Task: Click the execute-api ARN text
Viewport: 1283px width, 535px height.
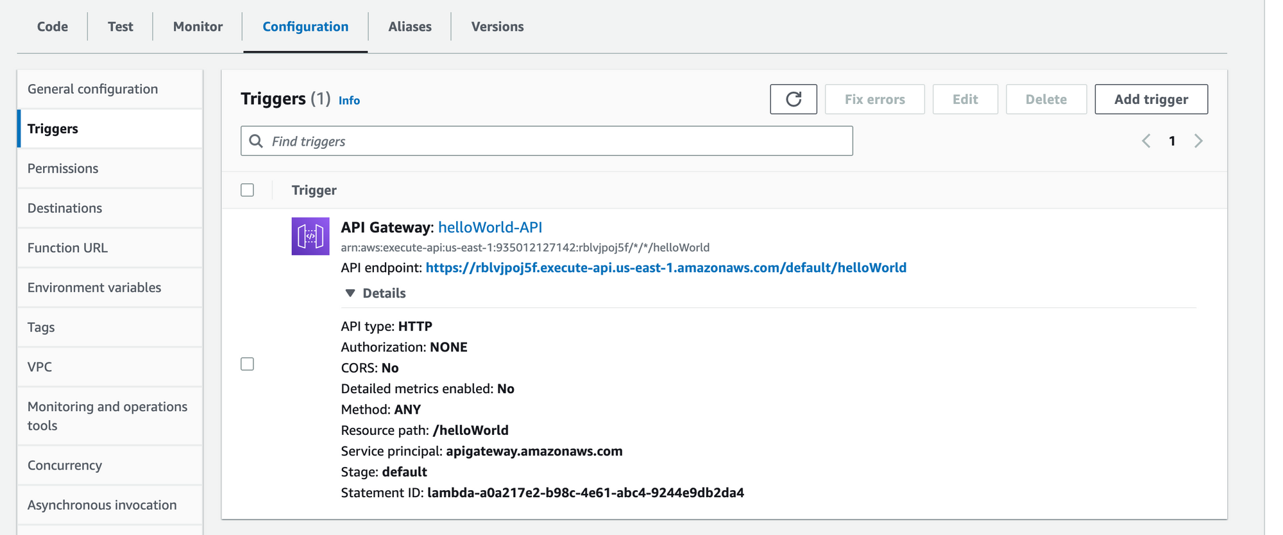Action: (x=525, y=248)
